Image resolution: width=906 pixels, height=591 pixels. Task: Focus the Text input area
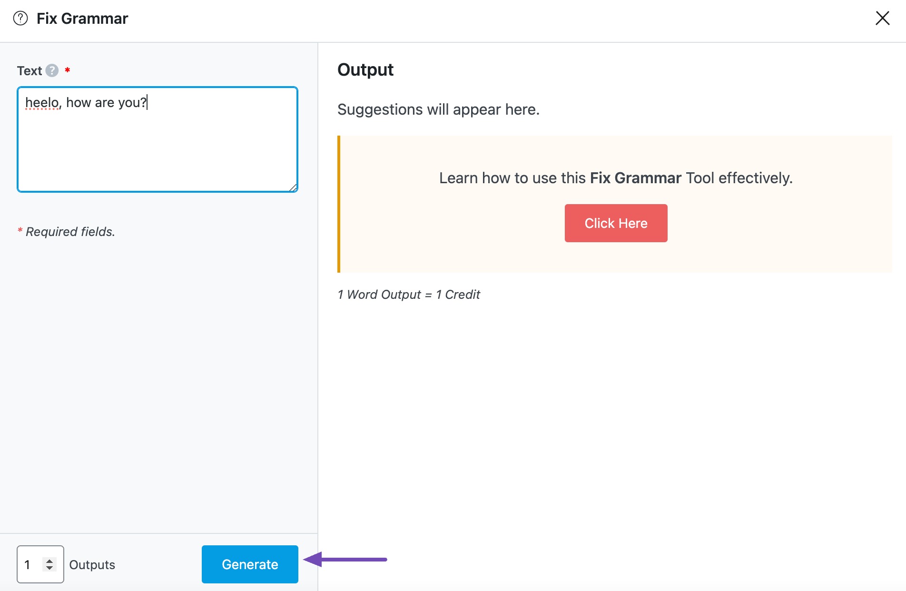coord(158,139)
